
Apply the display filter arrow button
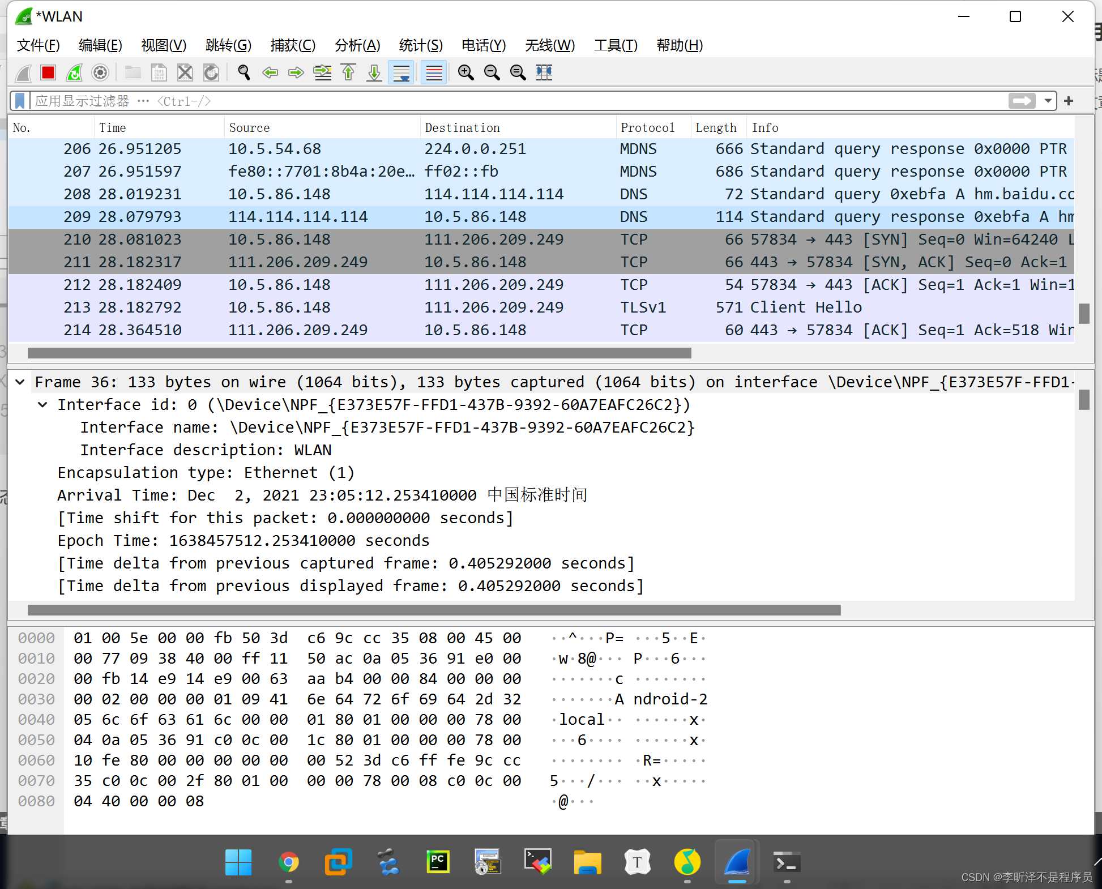tap(1022, 101)
